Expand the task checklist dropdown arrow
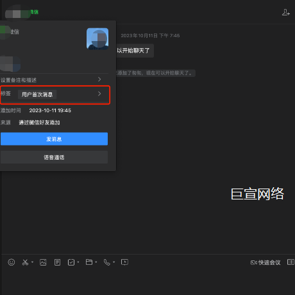Screen dimensions: 295x295 [x=78, y=262]
